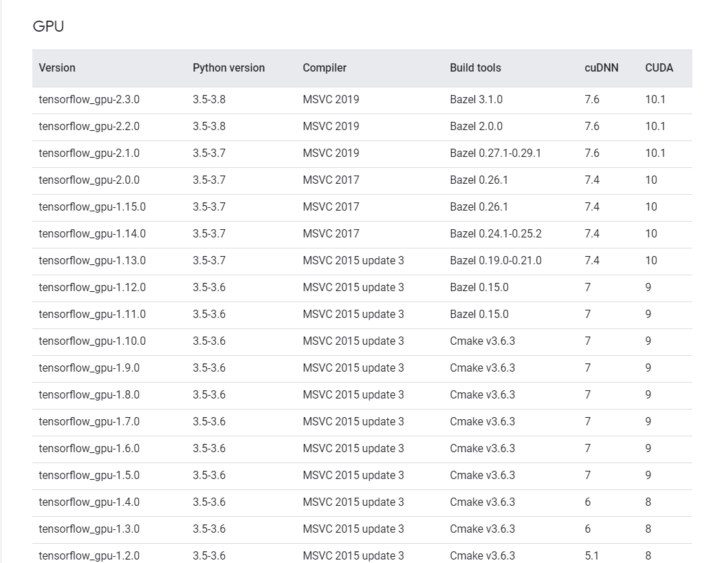Click Cmake v3.6.3 in the 1.7.0 row

[482, 421]
